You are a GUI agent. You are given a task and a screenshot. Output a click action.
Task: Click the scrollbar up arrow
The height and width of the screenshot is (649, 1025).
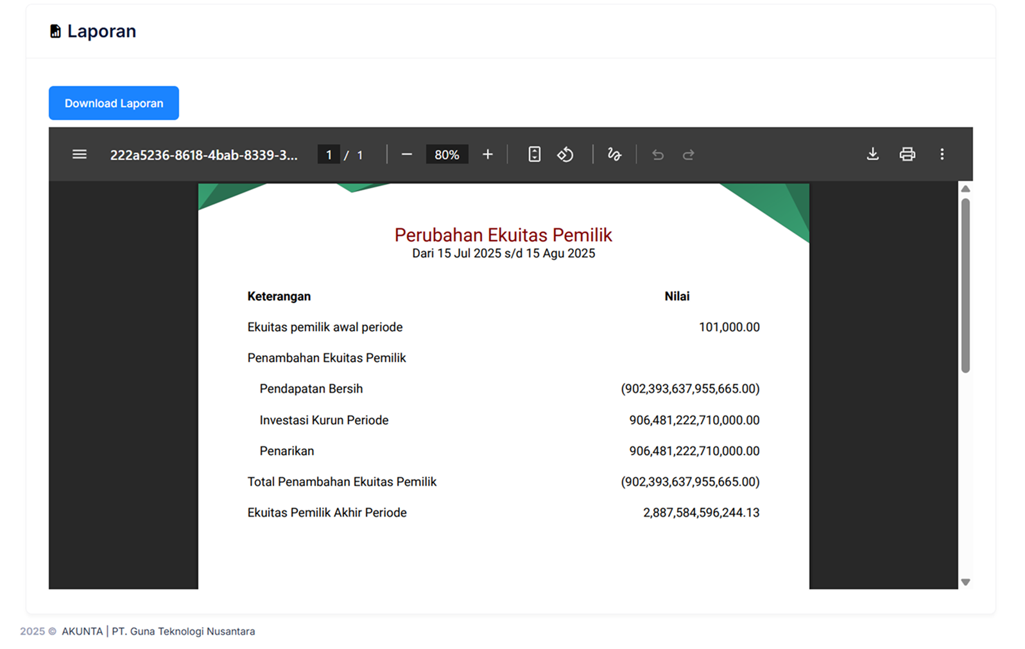point(965,189)
